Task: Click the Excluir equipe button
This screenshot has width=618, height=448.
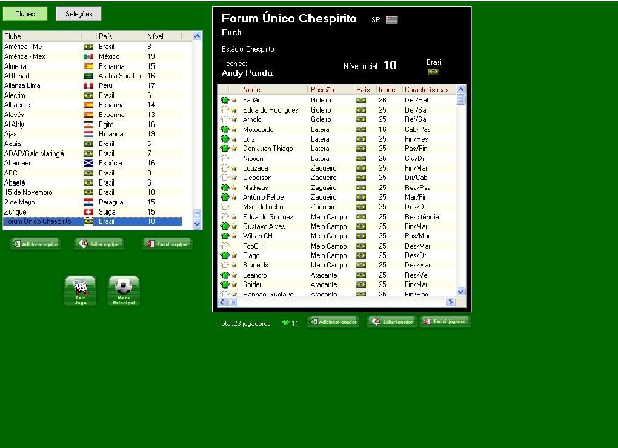Action: point(167,244)
